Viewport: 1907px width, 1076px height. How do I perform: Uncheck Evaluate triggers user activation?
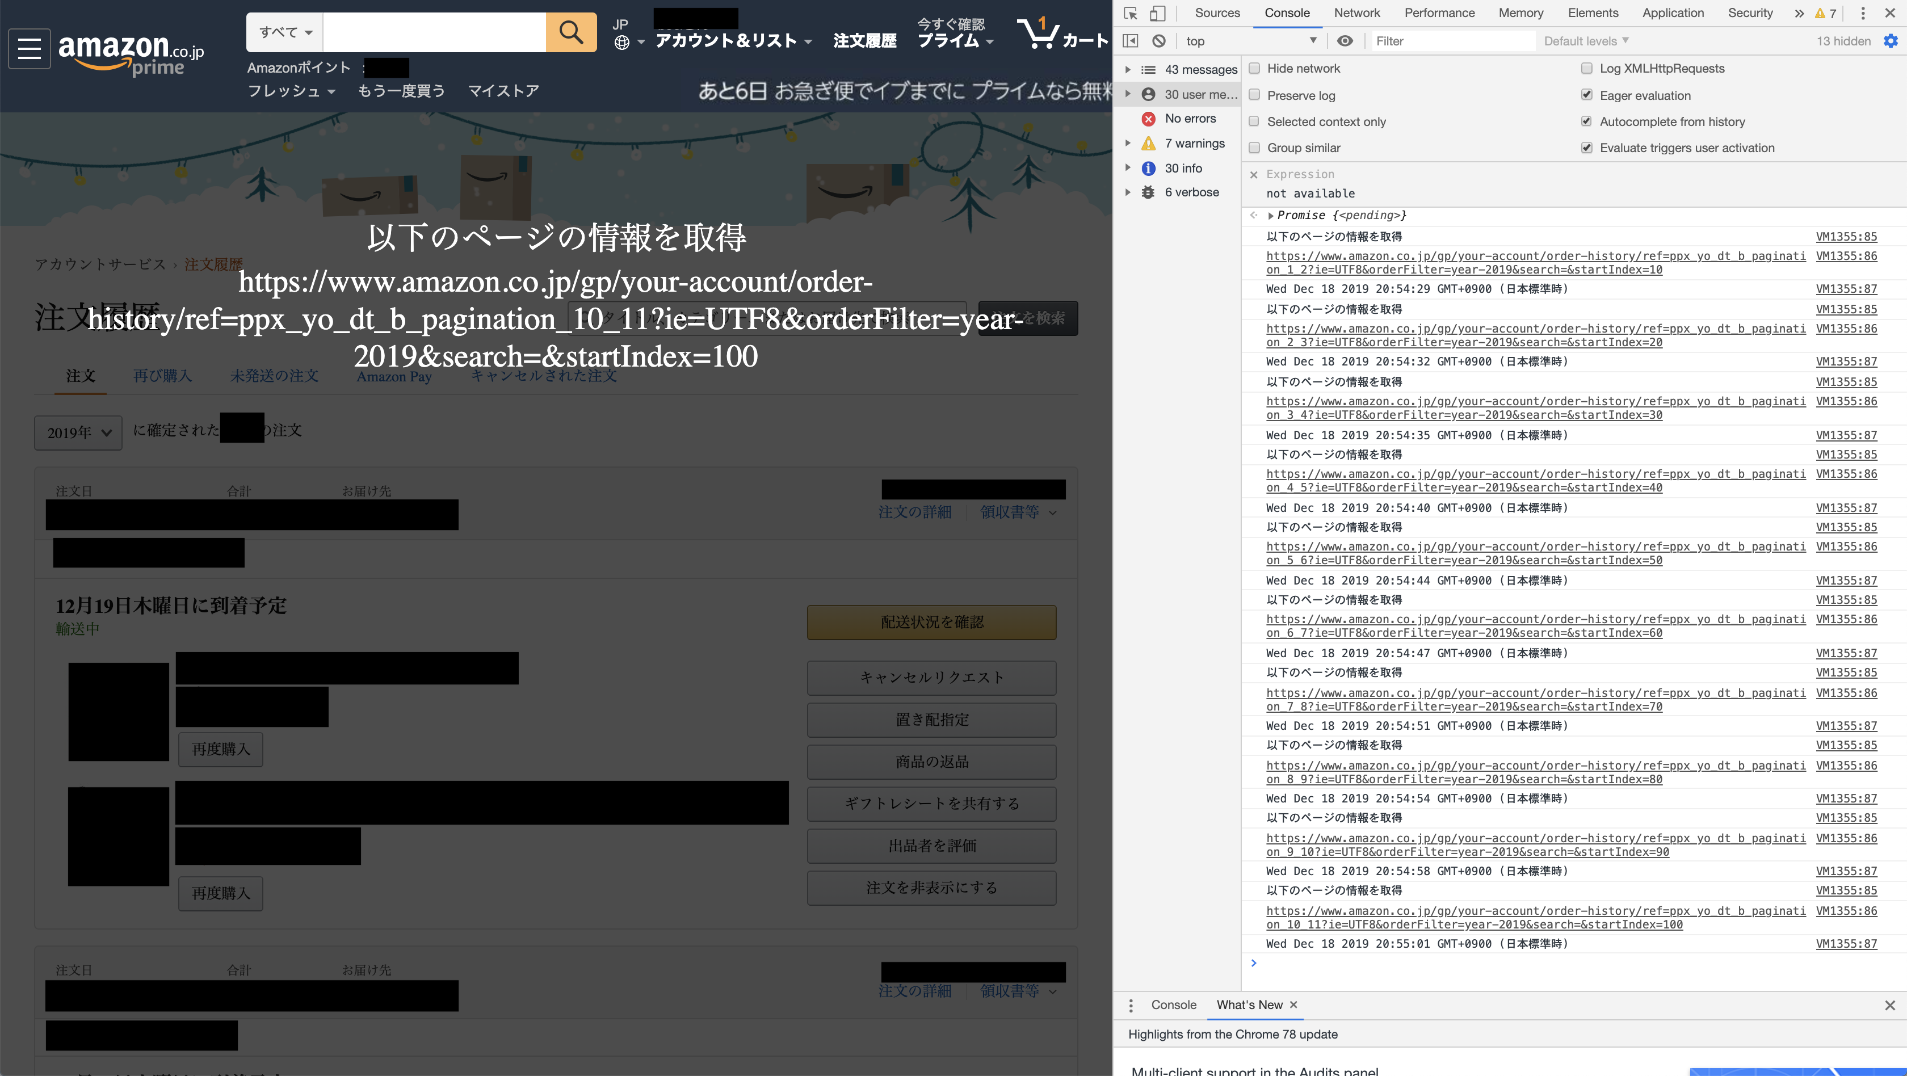tap(1586, 148)
